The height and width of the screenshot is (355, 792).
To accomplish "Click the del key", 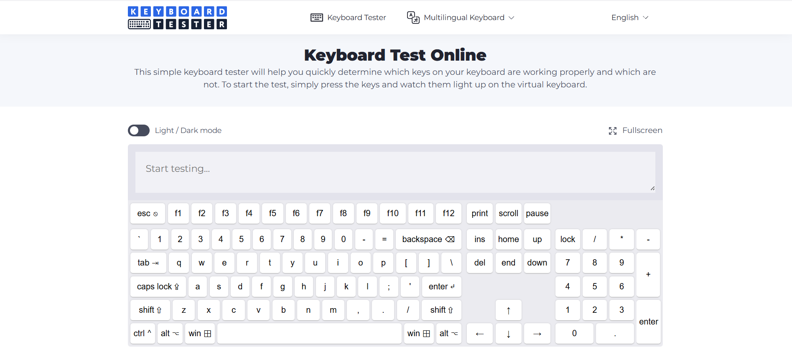I will (480, 263).
